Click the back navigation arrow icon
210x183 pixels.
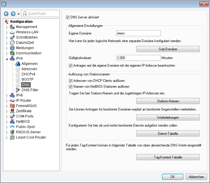[6, 14]
